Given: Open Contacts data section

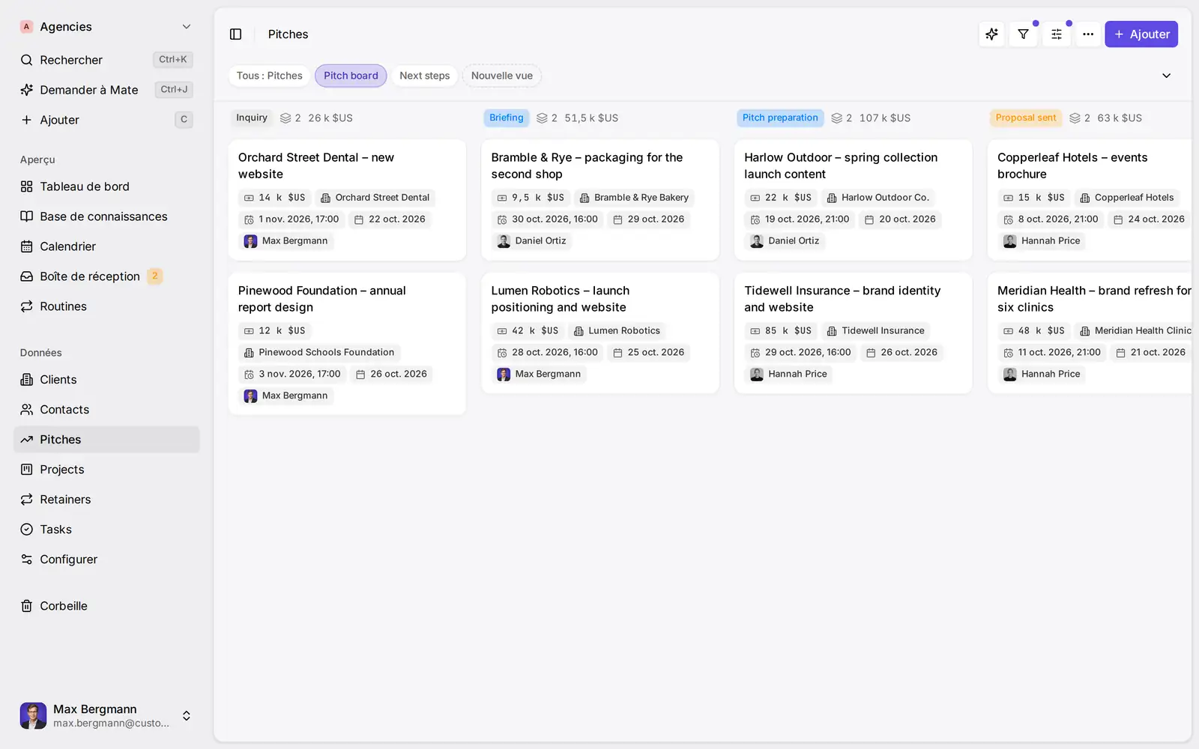Looking at the screenshot, I should pos(106,410).
